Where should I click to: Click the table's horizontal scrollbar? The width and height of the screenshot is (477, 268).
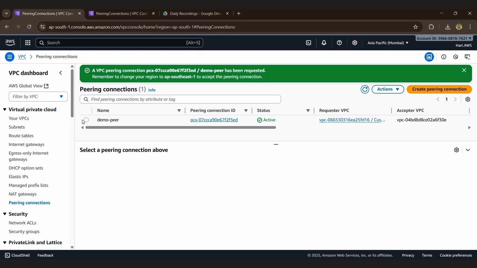(x=181, y=128)
